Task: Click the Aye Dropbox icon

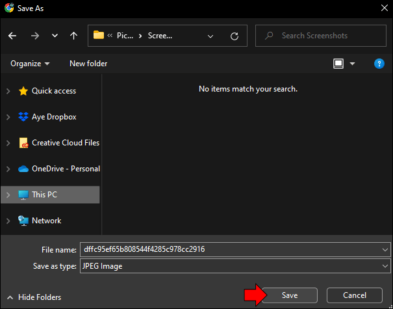Action: point(23,117)
